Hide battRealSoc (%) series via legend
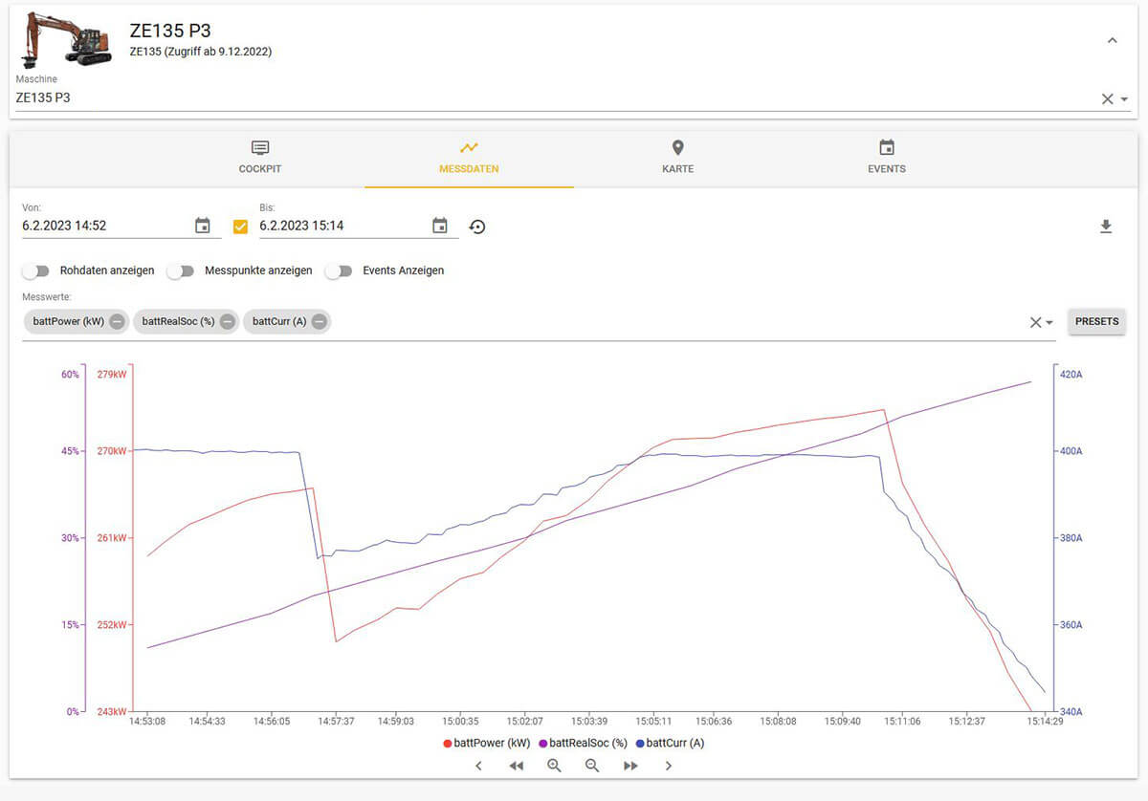The height and width of the screenshot is (801, 1148). point(583,743)
